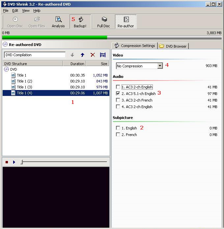Click the 3,883 MB capacity label
Screen dimensions: 224x229
click(214, 33)
